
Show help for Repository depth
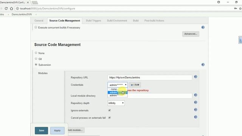(x=195, y=102)
